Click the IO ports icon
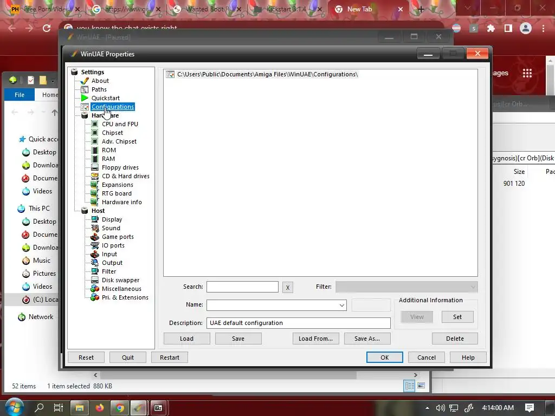Image resolution: width=555 pixels, height=416 pixels. click(x=95, y=245)
